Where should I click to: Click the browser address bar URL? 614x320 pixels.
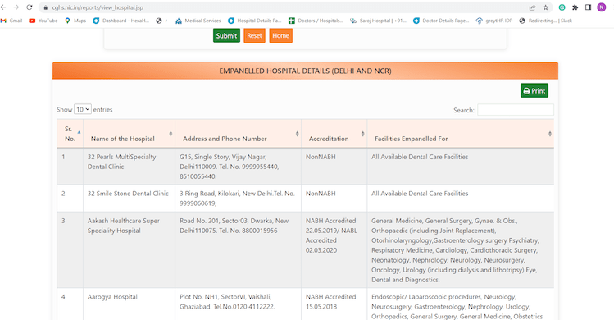click(x=98, y=7)
